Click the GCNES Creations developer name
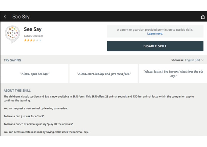This screenshot has width=207, height=147. click(34, 36)
